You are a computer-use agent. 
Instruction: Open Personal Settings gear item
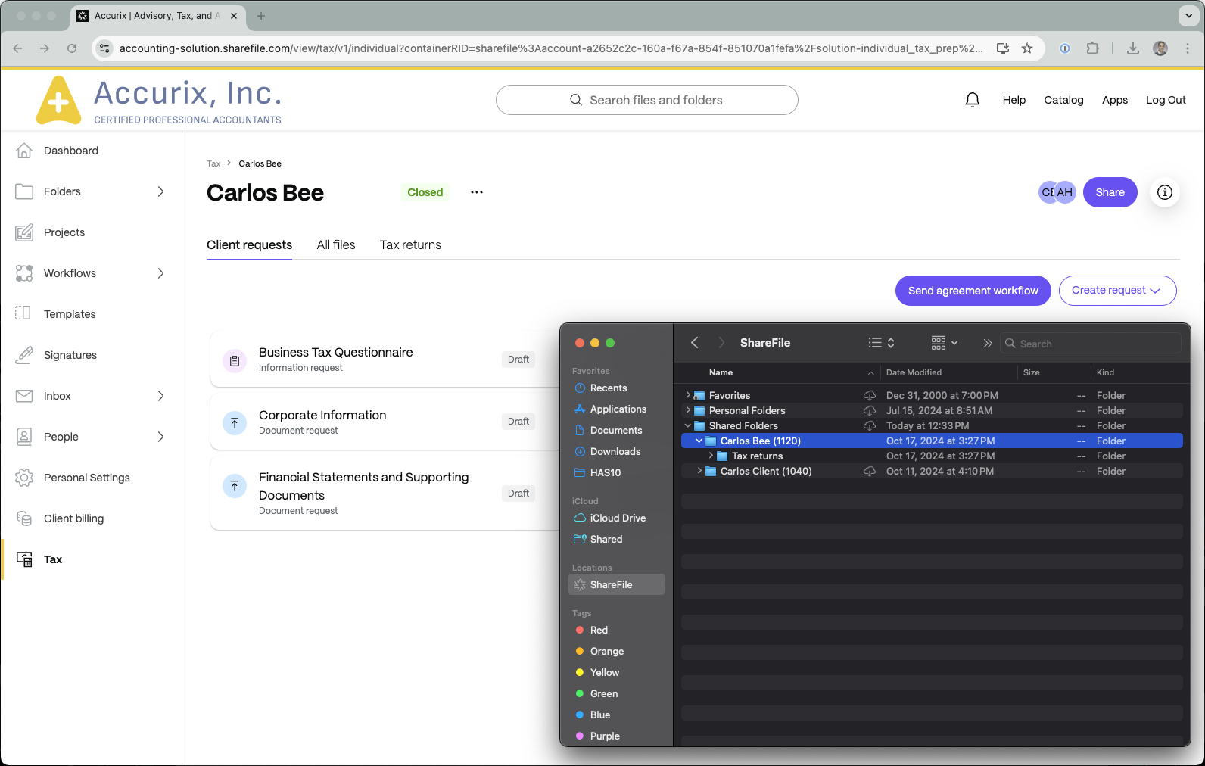(86, 478)
